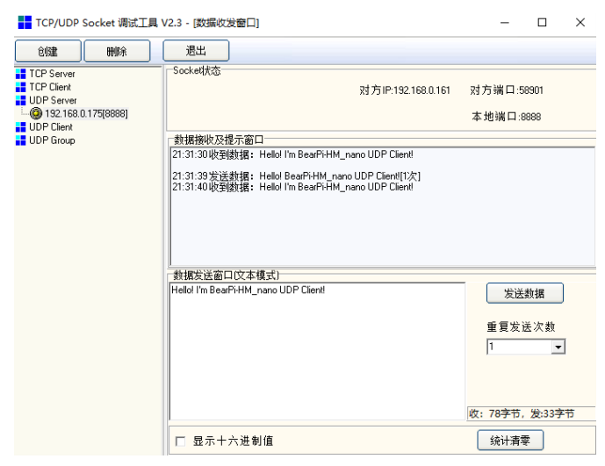Click the 21:31:39 发送数据 log line
Image resolution: width=605 pixels, height=466 pixels.
(296, 176)
